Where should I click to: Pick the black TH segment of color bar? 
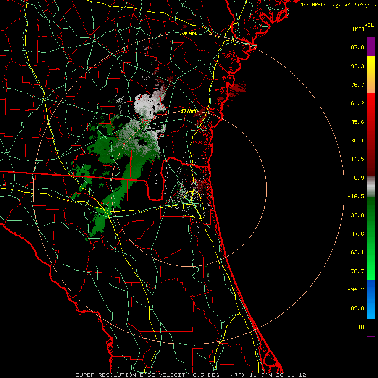click(371, 328)
